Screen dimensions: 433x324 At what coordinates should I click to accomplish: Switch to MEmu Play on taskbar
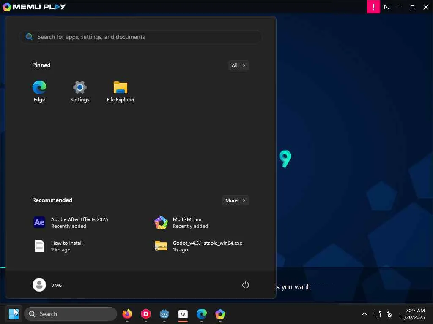(220, 314)
